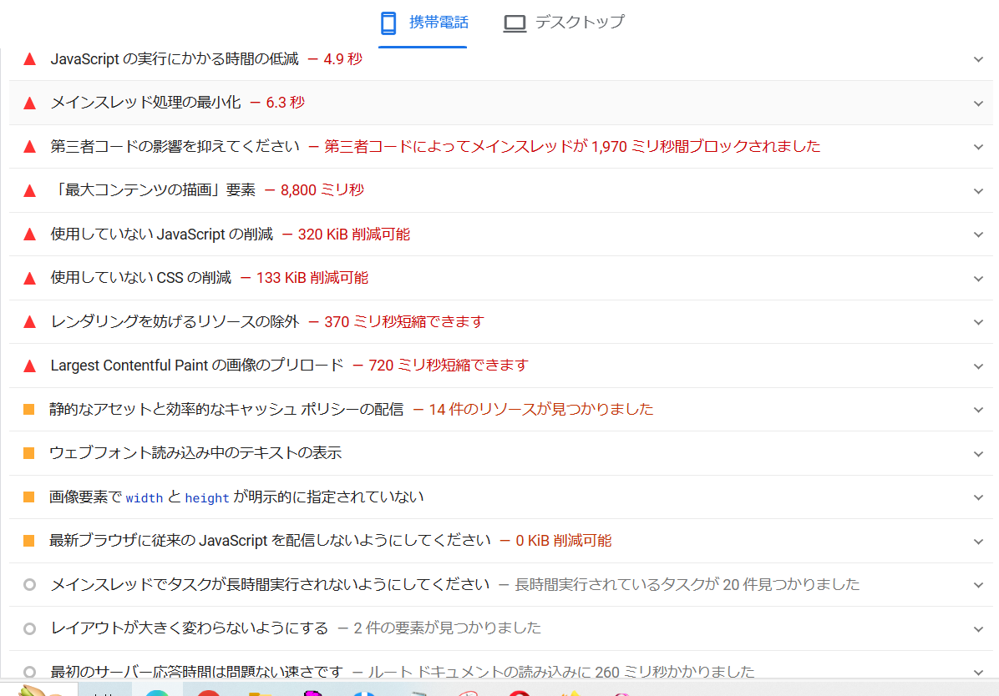The height and width of the screenshot is (696, 999).
Task: Expand the 第三者コードの影響を抑えてください row chevron
Action: [x=978, y=147]
